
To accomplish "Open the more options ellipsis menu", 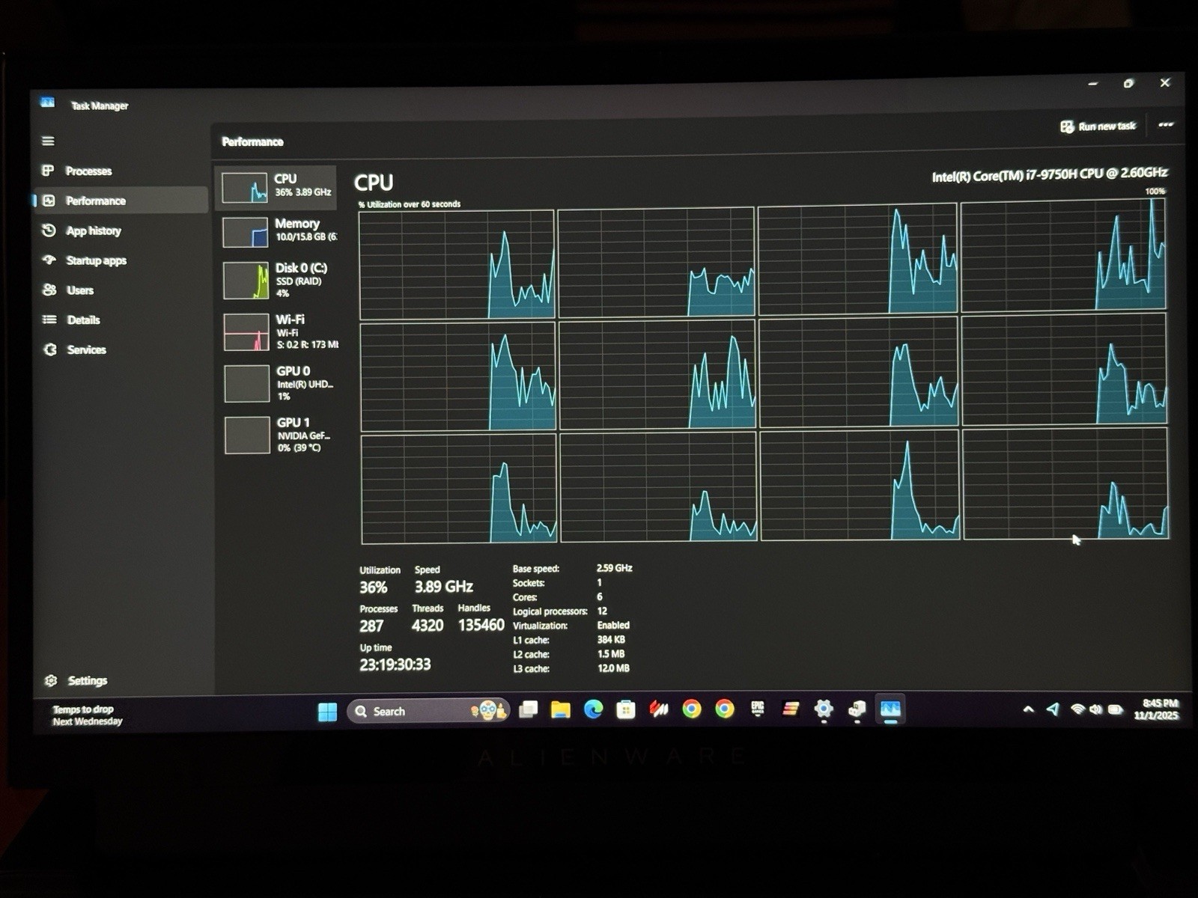I will click(1166, 125).
